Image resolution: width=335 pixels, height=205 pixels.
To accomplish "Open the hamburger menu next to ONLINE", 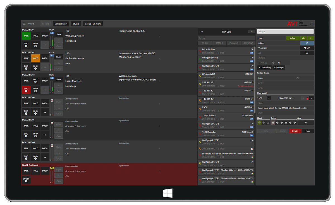I will tap(24, 24).
